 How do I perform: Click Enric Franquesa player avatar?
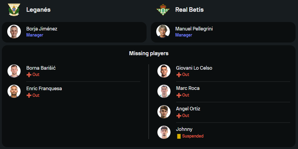point(14,91)
